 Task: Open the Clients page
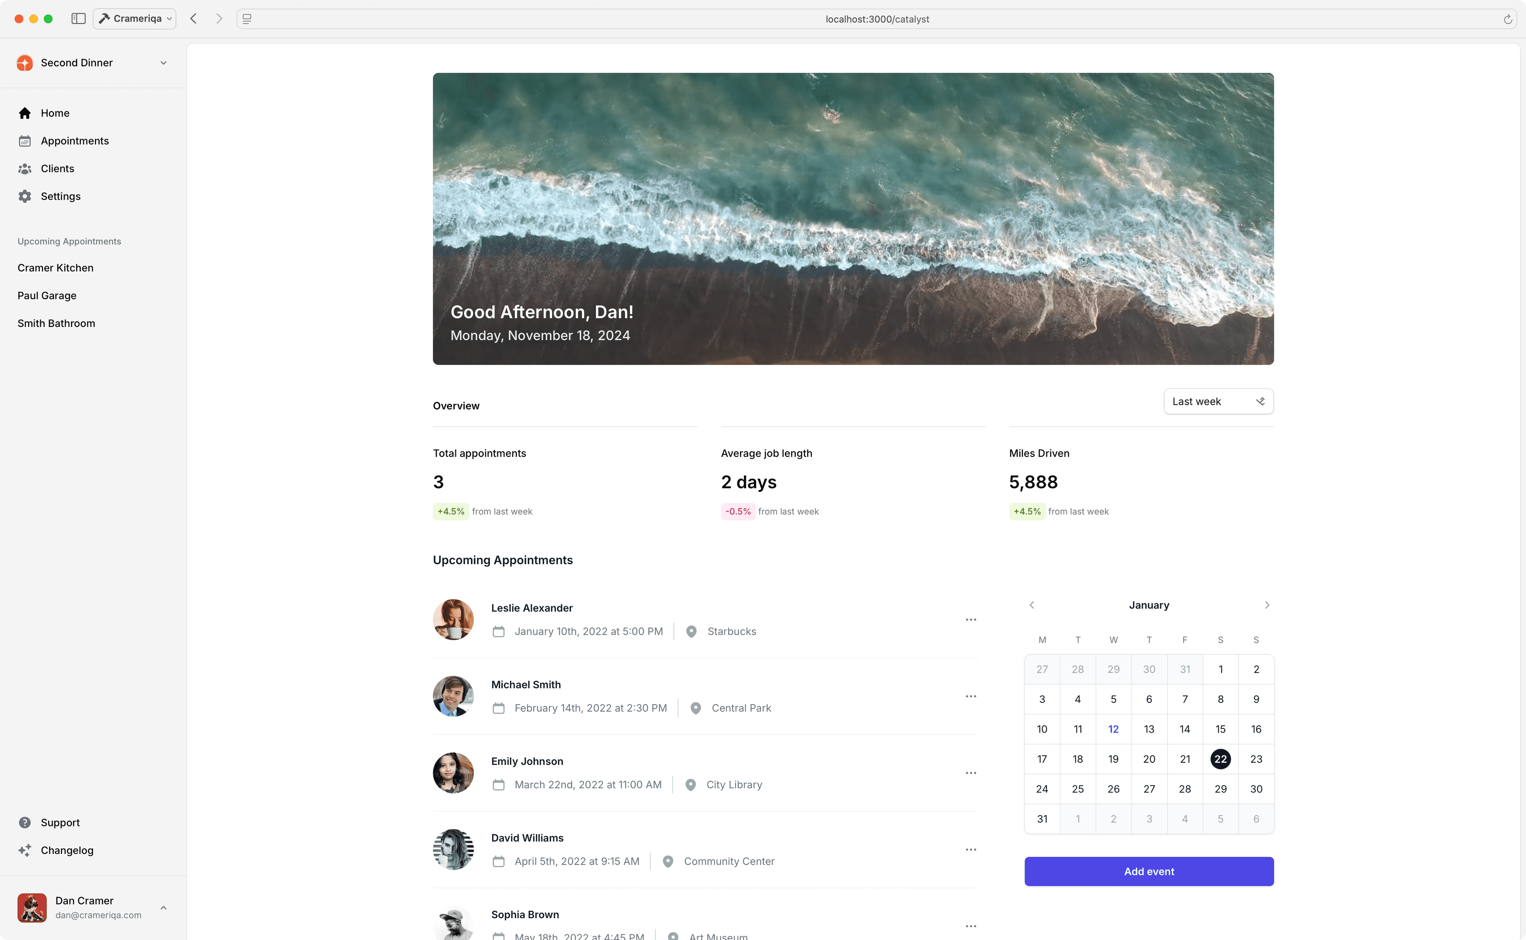tap(93, 168)
